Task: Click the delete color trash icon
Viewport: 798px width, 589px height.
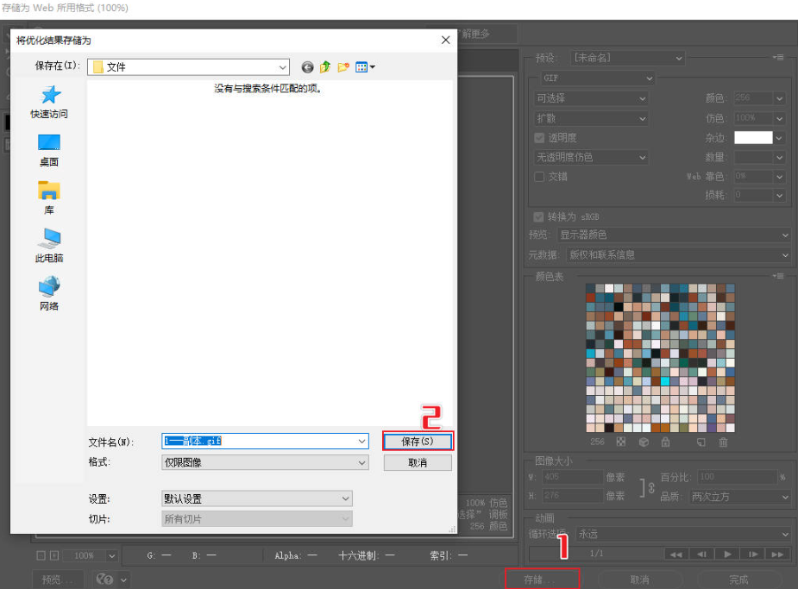Action: point(723,442)
